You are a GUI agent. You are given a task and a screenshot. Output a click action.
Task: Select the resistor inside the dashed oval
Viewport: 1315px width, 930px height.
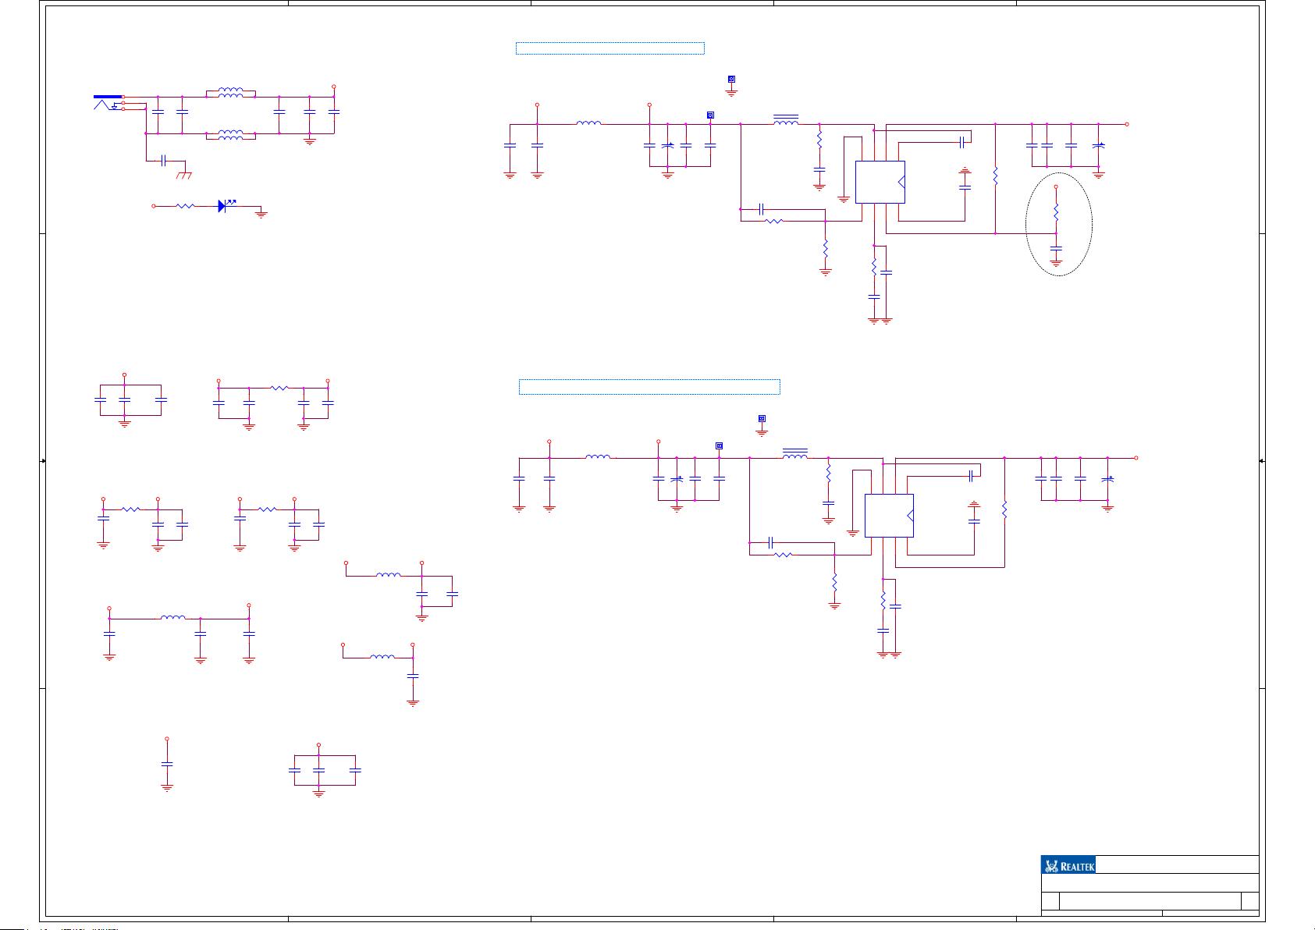tap(1056, 211)
